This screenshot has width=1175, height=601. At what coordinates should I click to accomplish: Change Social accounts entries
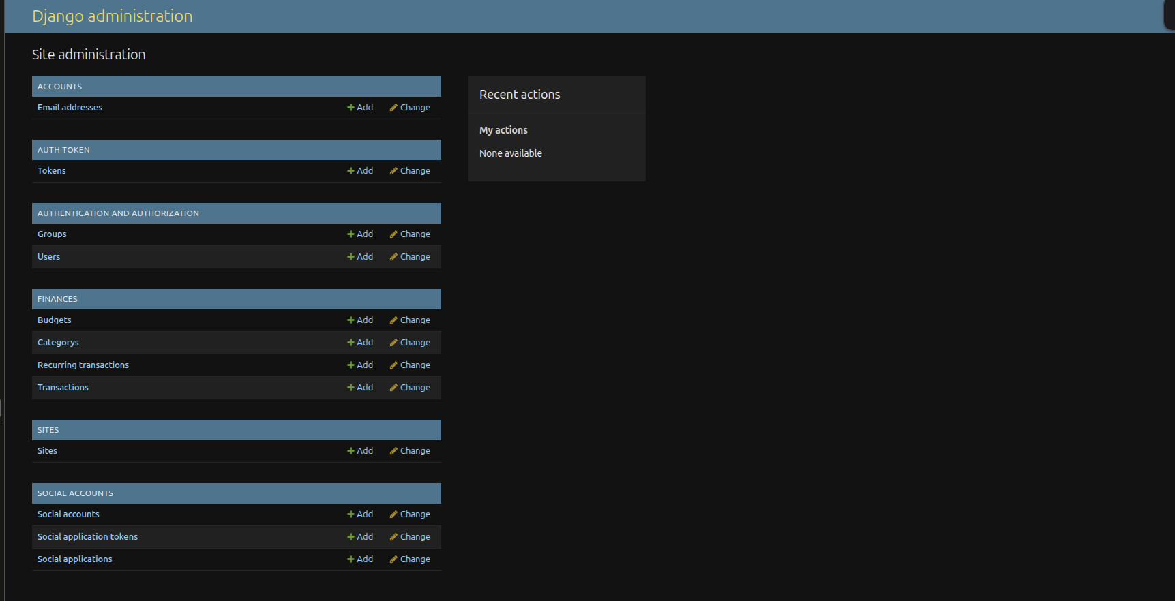coord(410,514)
